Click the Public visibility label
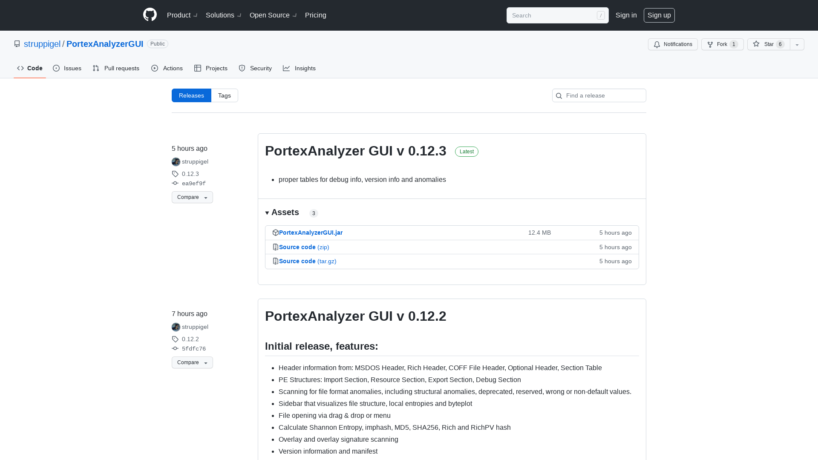 coord(158,44)
